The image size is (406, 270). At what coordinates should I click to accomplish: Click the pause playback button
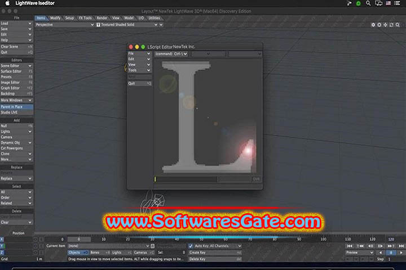tap(391, 253)
